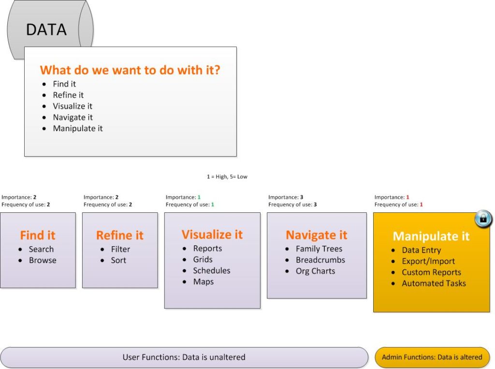Click 'Visualize it' in the top bullet list
Screen dimensions: 495x369
pyautogui.click(x=73, y=106)
